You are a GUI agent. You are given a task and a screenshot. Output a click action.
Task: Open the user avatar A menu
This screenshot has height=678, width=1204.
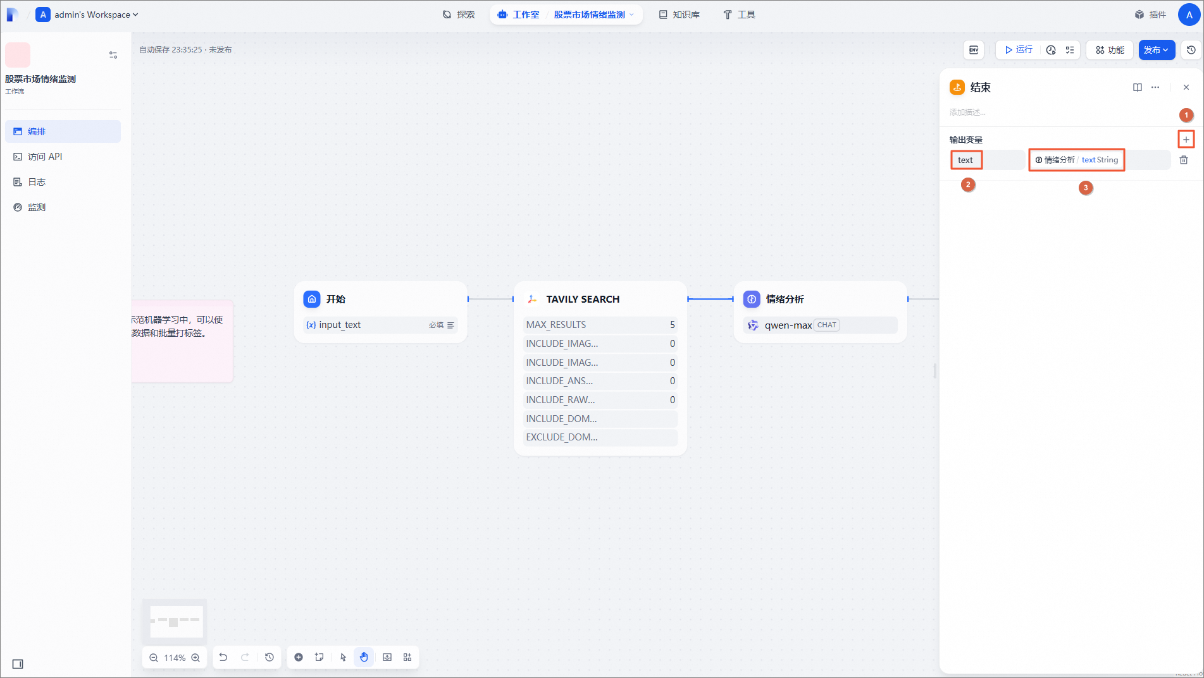(1189, 15)
